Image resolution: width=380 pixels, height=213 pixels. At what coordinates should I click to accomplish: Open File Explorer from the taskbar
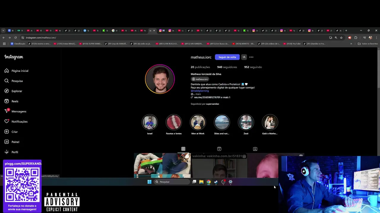[x=201, y=182]
